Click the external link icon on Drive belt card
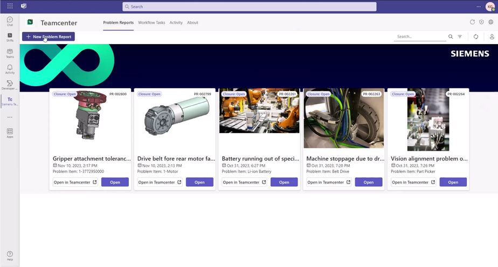The width and height of the screenshot is (498, 267). click(179, 182)
